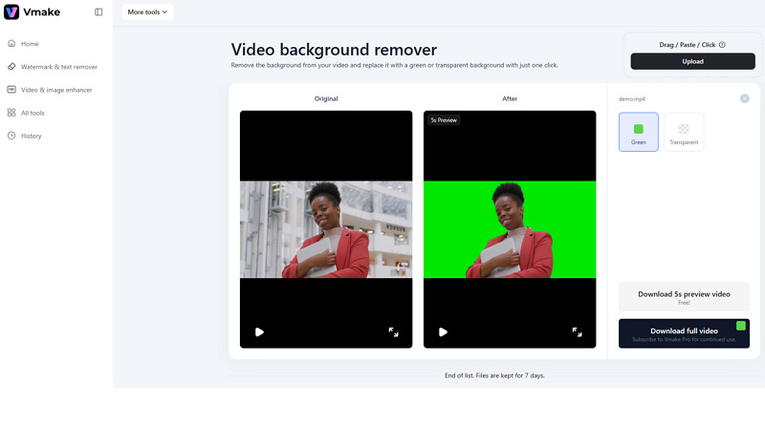This screenshot has height=427, width=765.
Task: Expand the More tools dropdown
Action: [147, 12]
